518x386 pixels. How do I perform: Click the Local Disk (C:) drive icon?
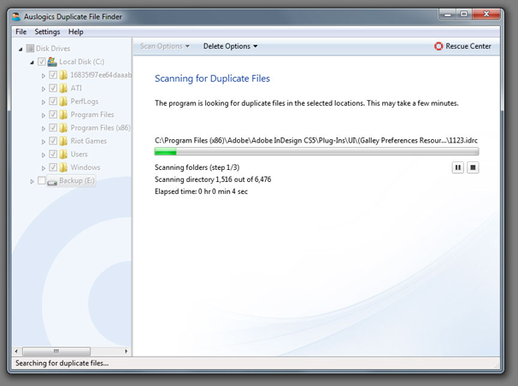pyautogui.click(x=53, y=62)
